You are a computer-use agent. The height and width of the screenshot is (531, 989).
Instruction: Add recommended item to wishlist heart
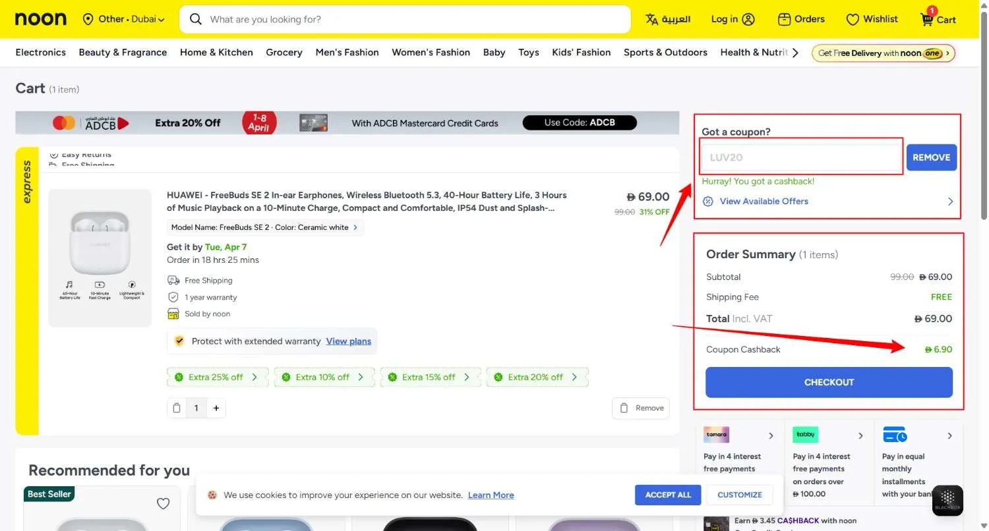pos(164,504)
